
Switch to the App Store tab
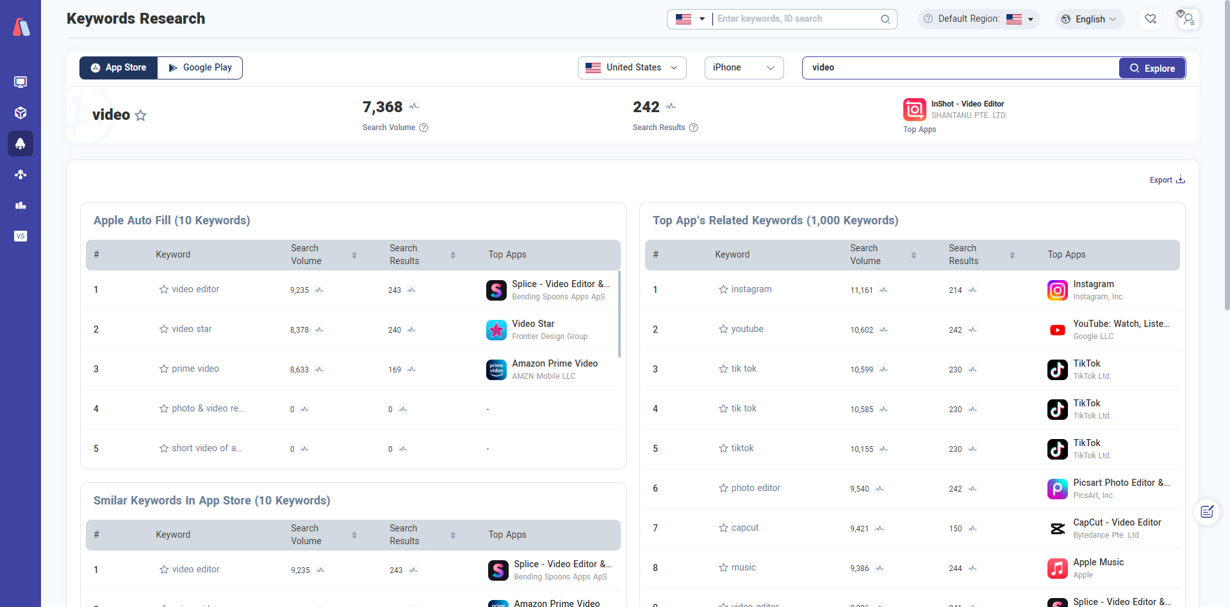(x=119, y=68)
